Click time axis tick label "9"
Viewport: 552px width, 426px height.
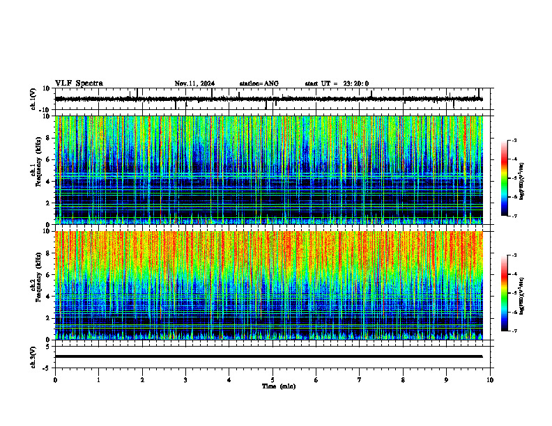click(x=446, y=380)
